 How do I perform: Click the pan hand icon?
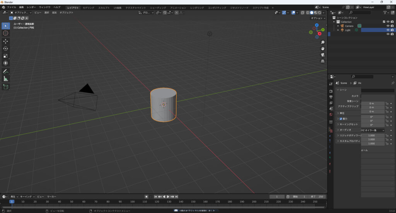(323, 48)
